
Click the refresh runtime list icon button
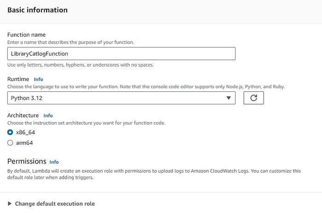253,98
